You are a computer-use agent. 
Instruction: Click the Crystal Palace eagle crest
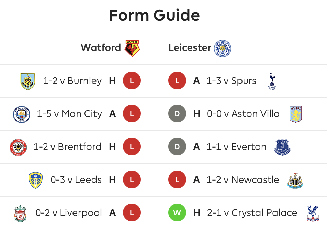click(x=313, y=213)
